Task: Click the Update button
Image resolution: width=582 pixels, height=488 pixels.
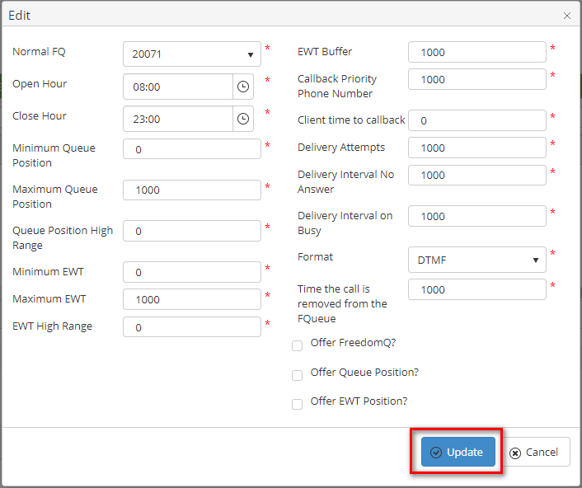Action: click(458, 452)
